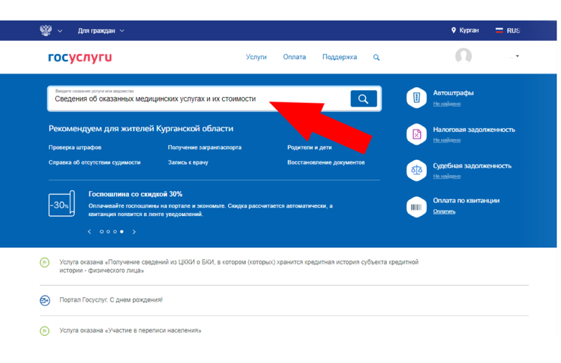Click the Russian flag language icon
The image size is (561, 363).
click(499, 30)
